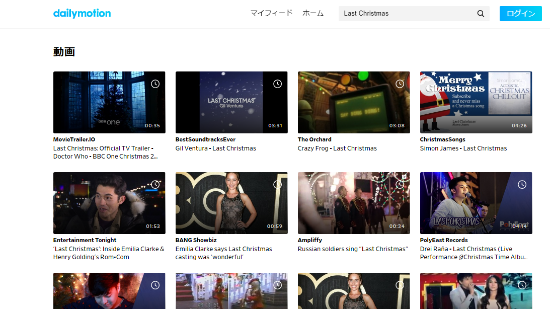
Task: Save Simon James video to Watch Later
Action: pyautogui.click(x=522, y=84)
